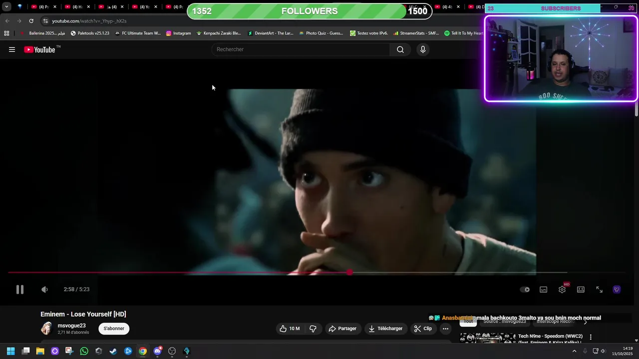The width and height of the screenshot is (639, 359).
Task: Open the Partager share dialog
Action: 342,329
